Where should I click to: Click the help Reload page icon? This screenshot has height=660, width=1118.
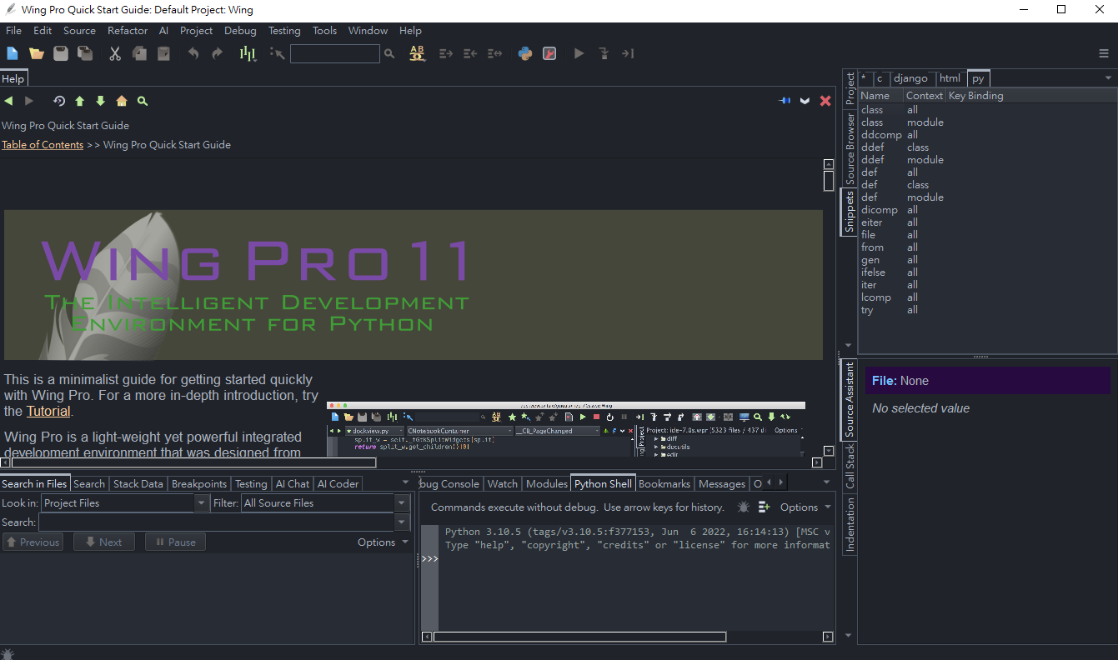tap(59, 101)
